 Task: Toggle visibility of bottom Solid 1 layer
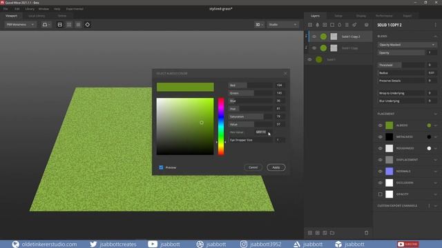tap(309, 60)
